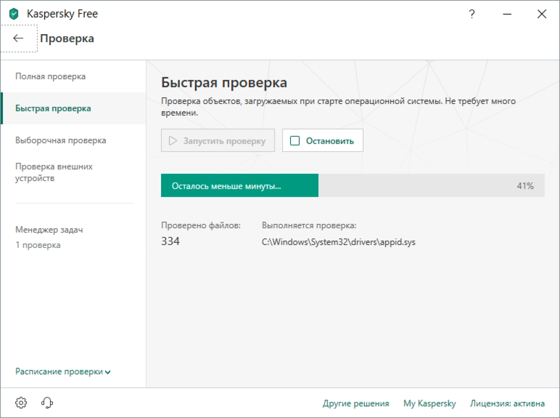Click the Быстрая проверка heading
560x418 pixels.
pos(224,82)
